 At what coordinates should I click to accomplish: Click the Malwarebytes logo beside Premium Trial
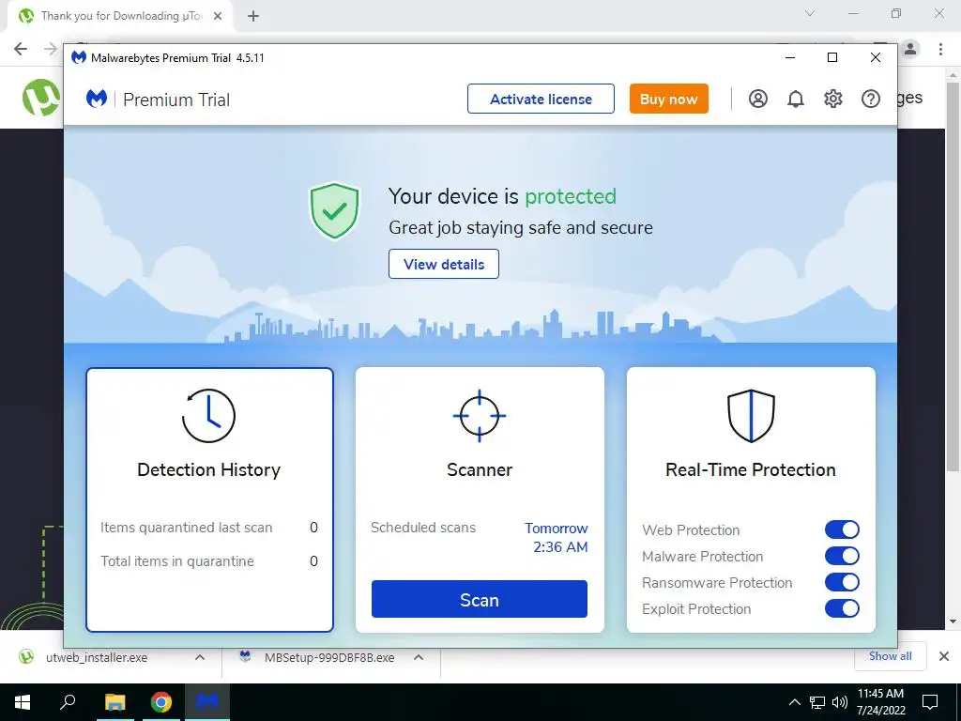[x=97, y=99]
